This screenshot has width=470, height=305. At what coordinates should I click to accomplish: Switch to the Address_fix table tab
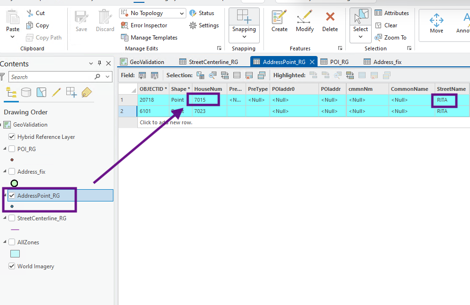pyautogui.click(x=382, y=62)
